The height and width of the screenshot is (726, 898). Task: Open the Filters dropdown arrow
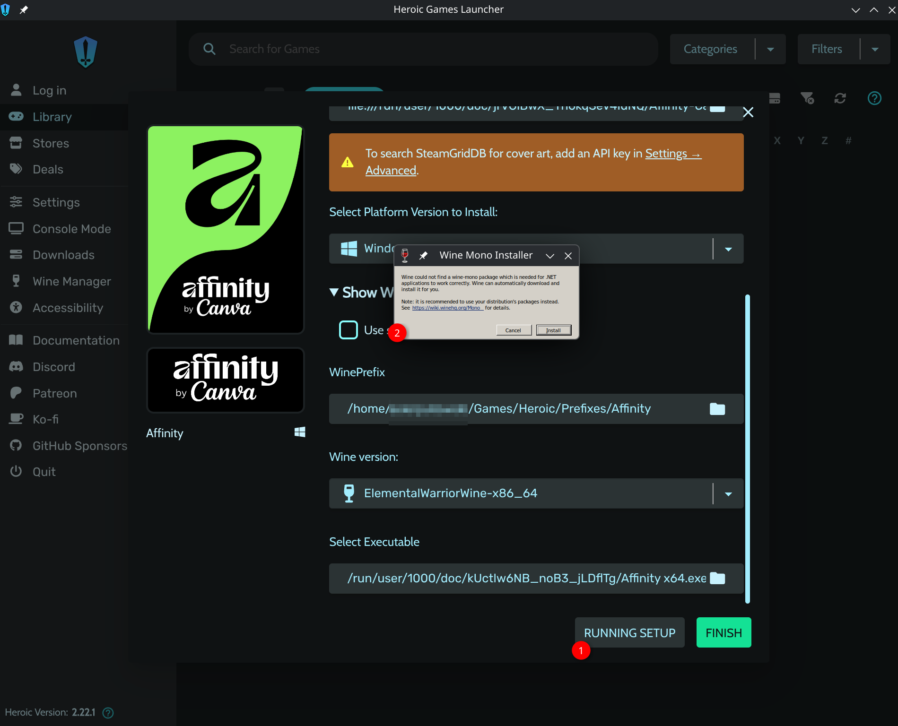point(875,49)
